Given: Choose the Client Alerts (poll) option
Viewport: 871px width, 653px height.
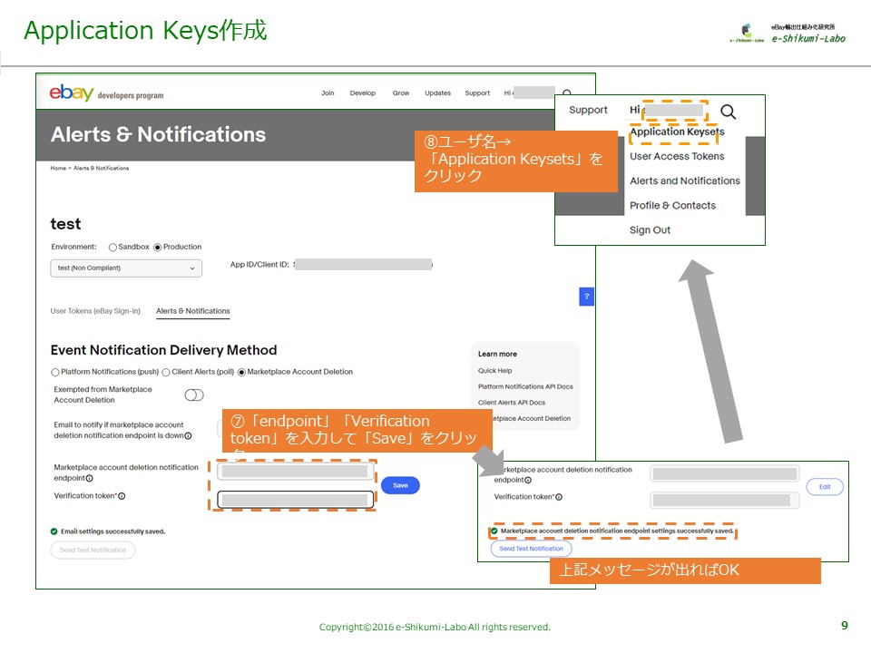Looking at the screenshot, I should click(x=166, y=372).
